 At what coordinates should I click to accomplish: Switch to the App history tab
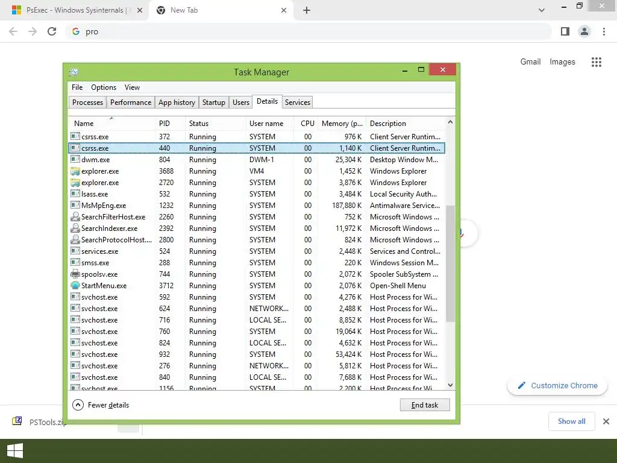click(177, 102)
